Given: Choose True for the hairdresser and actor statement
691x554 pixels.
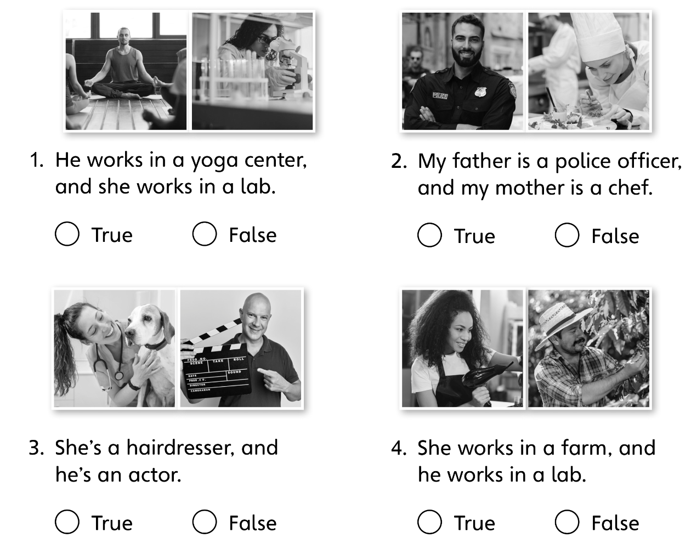Looking at the screenshot, I should point(67,522).
